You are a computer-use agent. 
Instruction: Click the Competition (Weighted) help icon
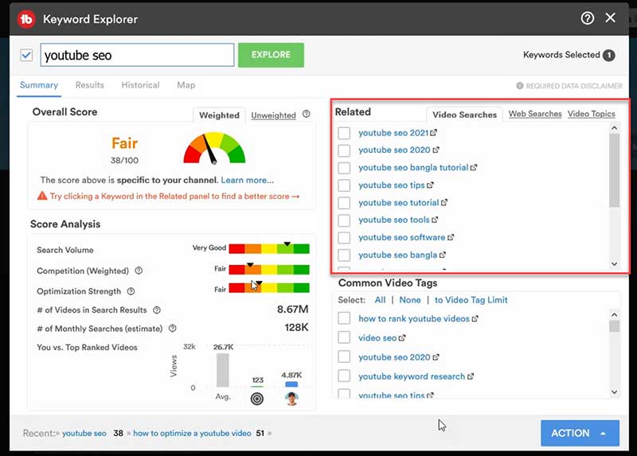139,271
